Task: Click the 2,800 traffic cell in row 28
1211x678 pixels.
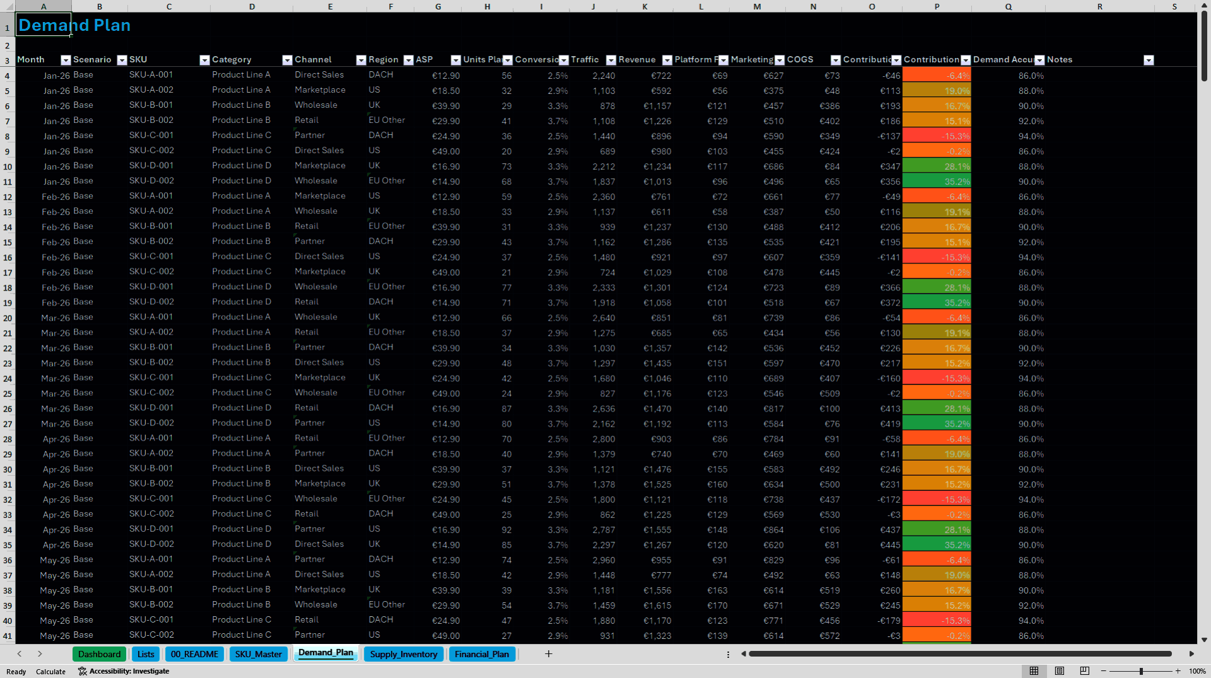Action: [x=593, y=439]
